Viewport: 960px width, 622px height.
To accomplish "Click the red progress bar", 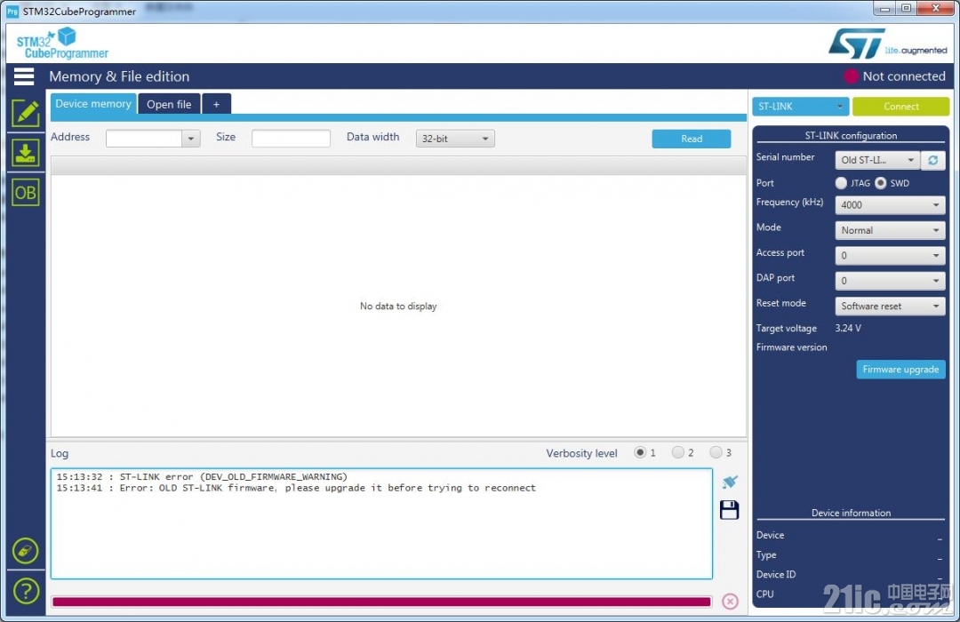I will point(381,602).
